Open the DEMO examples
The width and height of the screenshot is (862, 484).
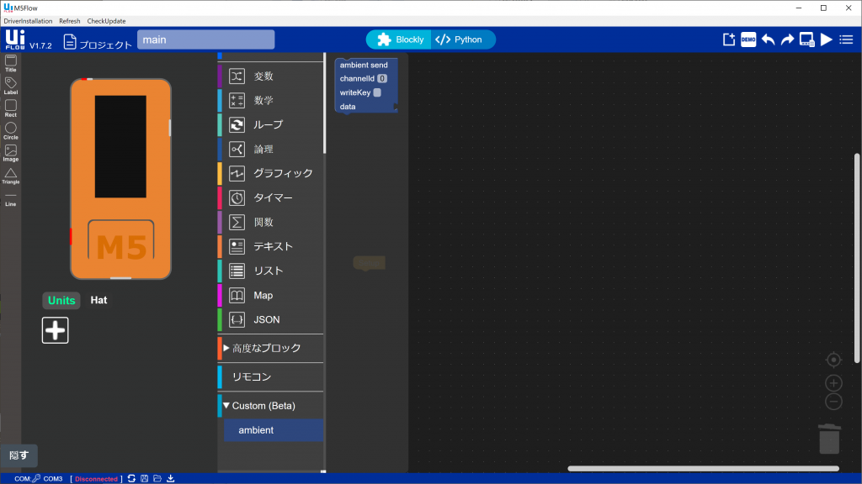coord(748,39)
